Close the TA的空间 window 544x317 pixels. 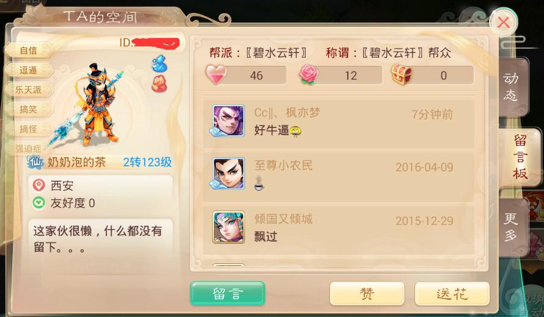click(x=504, y=23)
